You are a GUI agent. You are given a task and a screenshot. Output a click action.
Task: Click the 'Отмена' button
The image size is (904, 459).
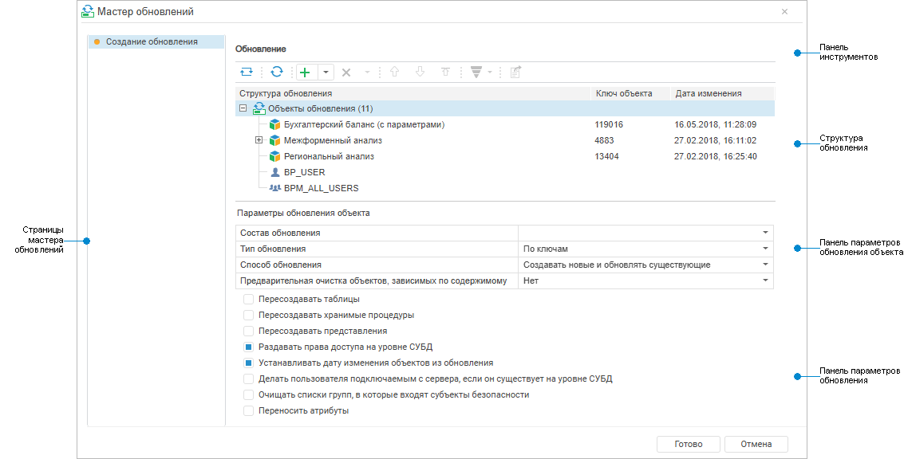[x=756, y=444]
